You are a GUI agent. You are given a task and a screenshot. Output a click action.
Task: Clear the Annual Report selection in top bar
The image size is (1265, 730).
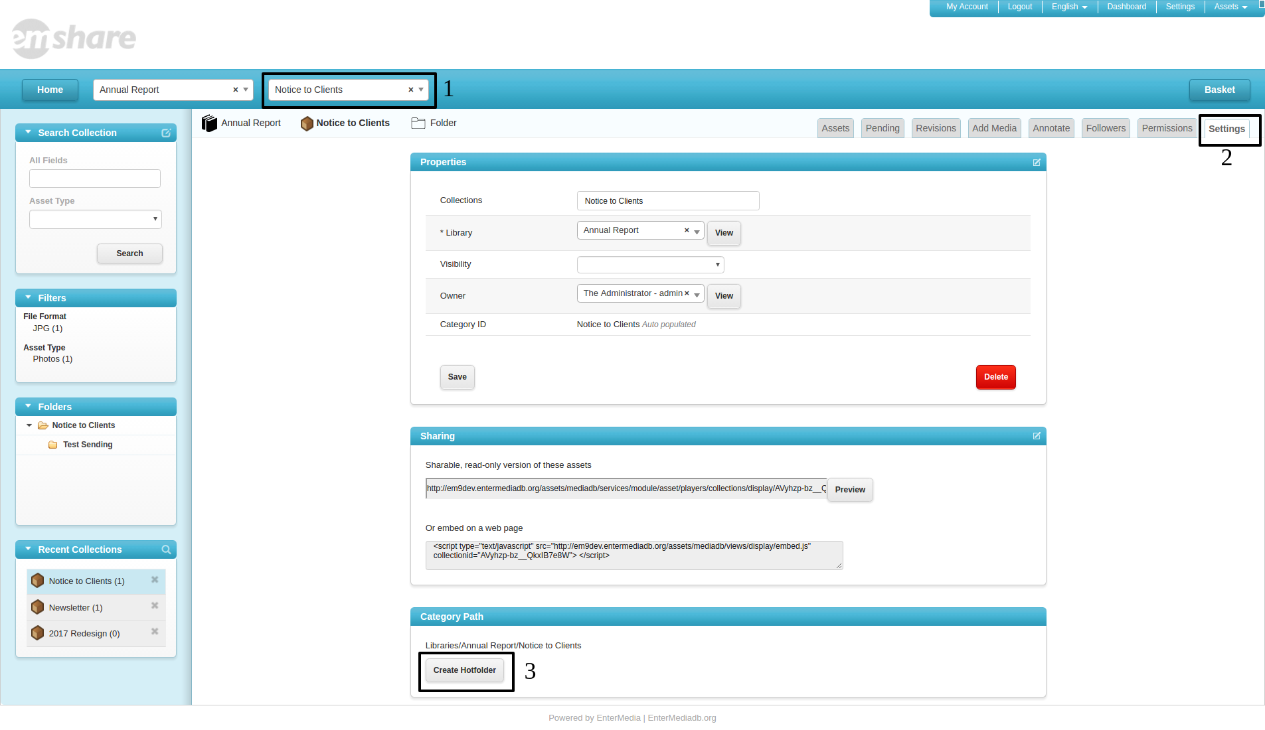click(235, 90)
